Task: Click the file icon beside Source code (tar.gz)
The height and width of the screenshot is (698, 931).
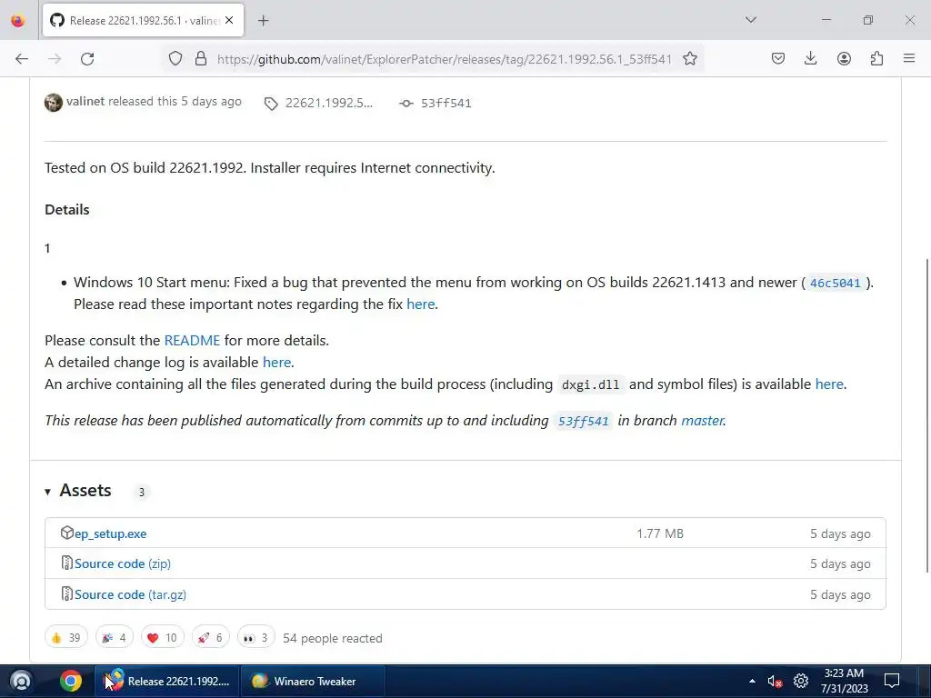Action: pos(67,593)
